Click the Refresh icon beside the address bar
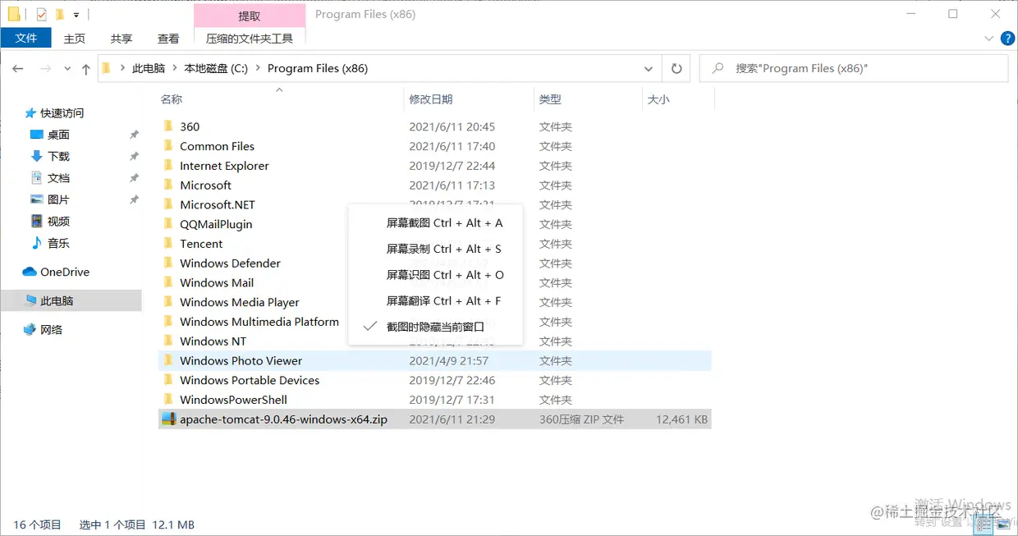The image size is (1018, 536). click(676, 68)
